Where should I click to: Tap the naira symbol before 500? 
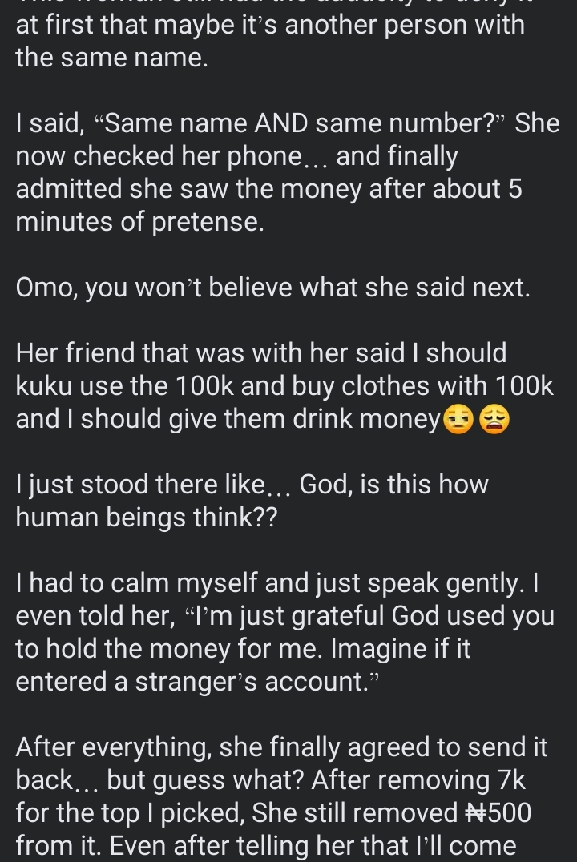click(476, 813)
